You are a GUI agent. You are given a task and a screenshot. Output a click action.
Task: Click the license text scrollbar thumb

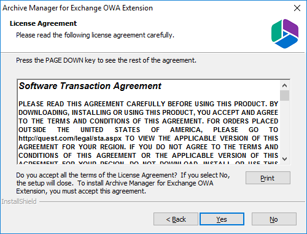[x=284, y=95]
